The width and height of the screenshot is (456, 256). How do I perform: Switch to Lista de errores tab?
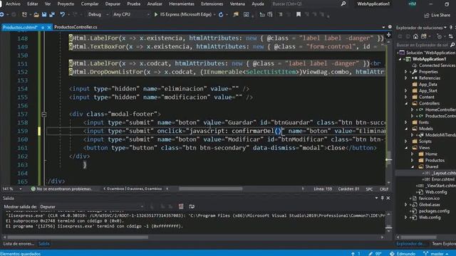[x=19, y=244]
